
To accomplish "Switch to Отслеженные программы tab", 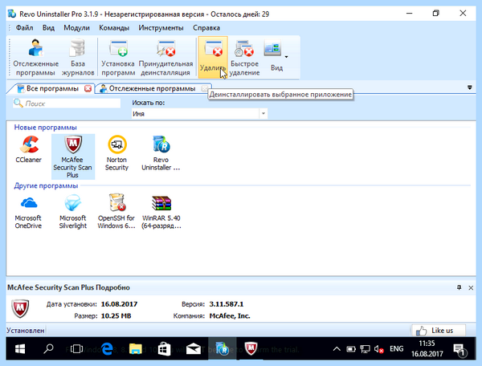I will coord(152,88).
